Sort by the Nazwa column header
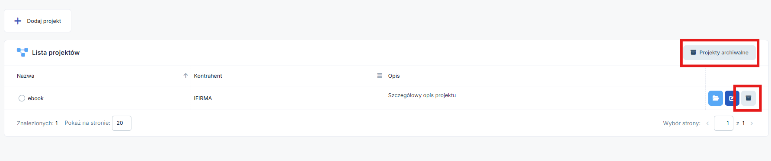Screen dimensions: 771x161 click(x=26, y=76)
